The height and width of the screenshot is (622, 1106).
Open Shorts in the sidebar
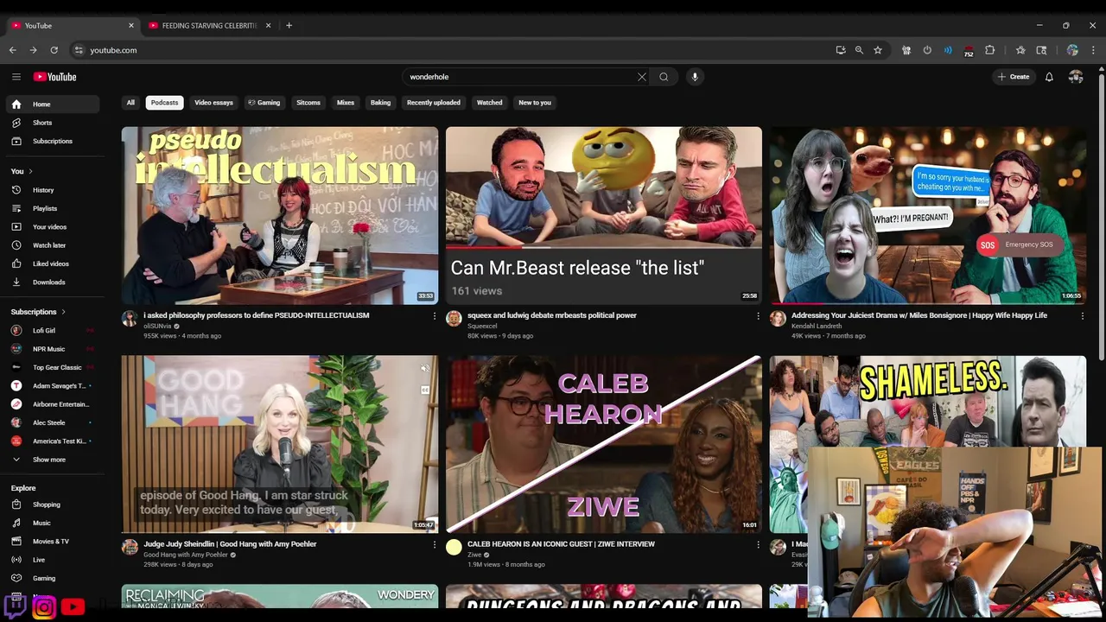pyautogui.click(x=52, y=123)
